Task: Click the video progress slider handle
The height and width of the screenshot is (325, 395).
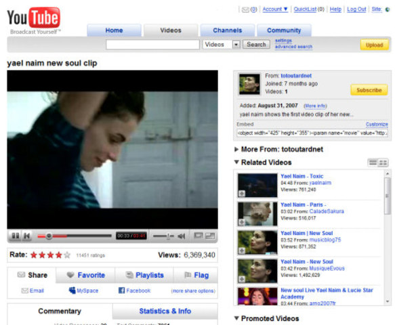Action: (49, 236)
